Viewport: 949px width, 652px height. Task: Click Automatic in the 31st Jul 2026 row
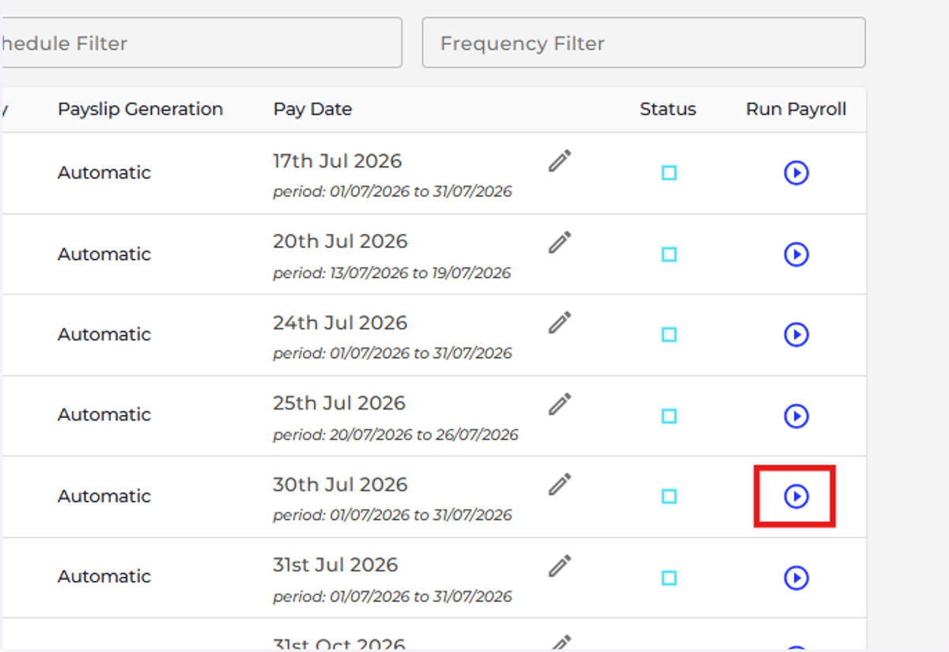click(104, 577)
